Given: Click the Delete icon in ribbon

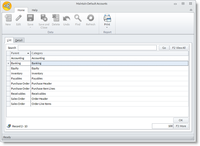Looking at the screenshot, I should [56, 18].
